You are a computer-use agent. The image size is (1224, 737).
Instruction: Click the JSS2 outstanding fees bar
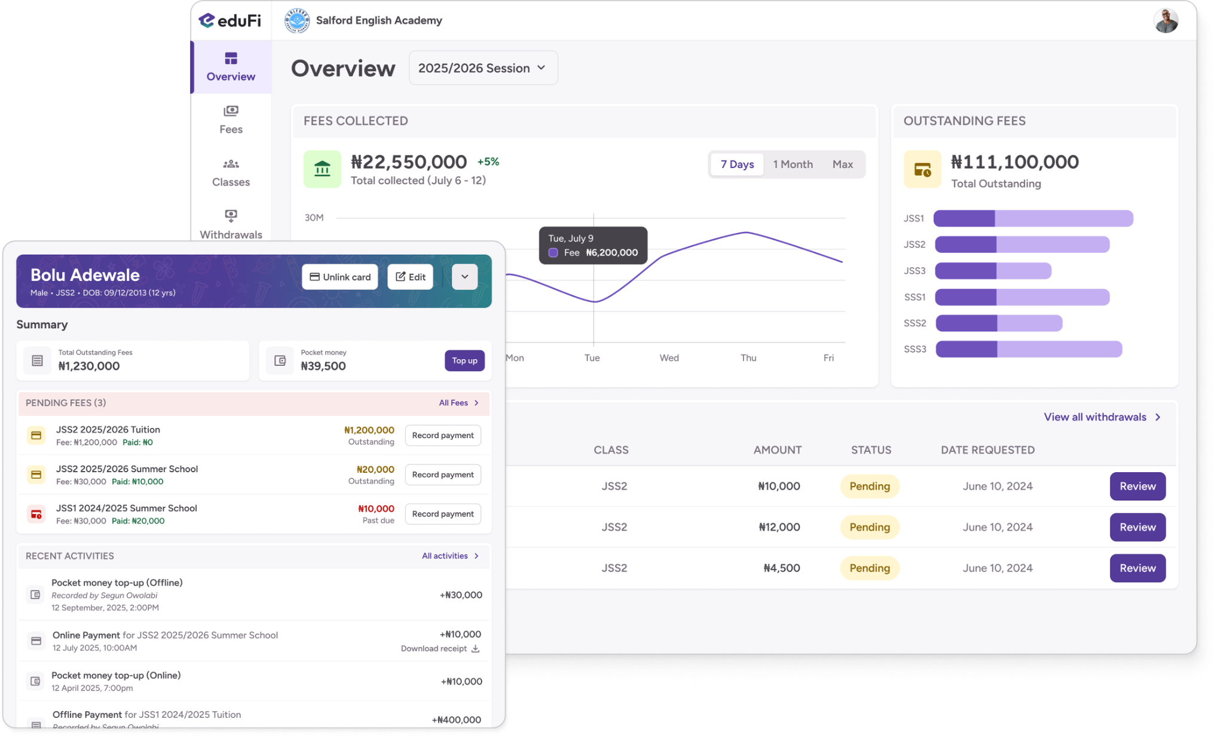1022,244
